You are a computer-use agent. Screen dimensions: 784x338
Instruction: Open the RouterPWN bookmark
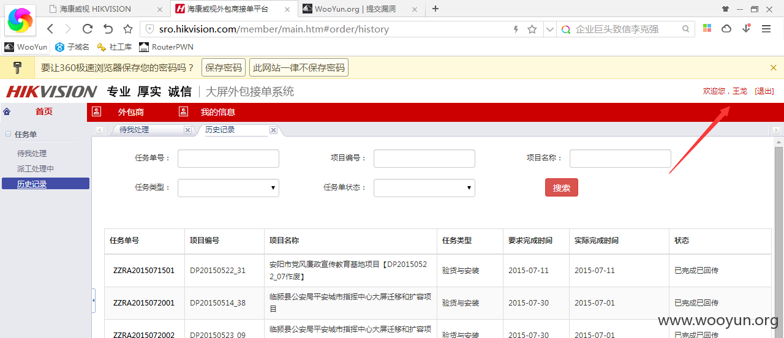(167, 47)
